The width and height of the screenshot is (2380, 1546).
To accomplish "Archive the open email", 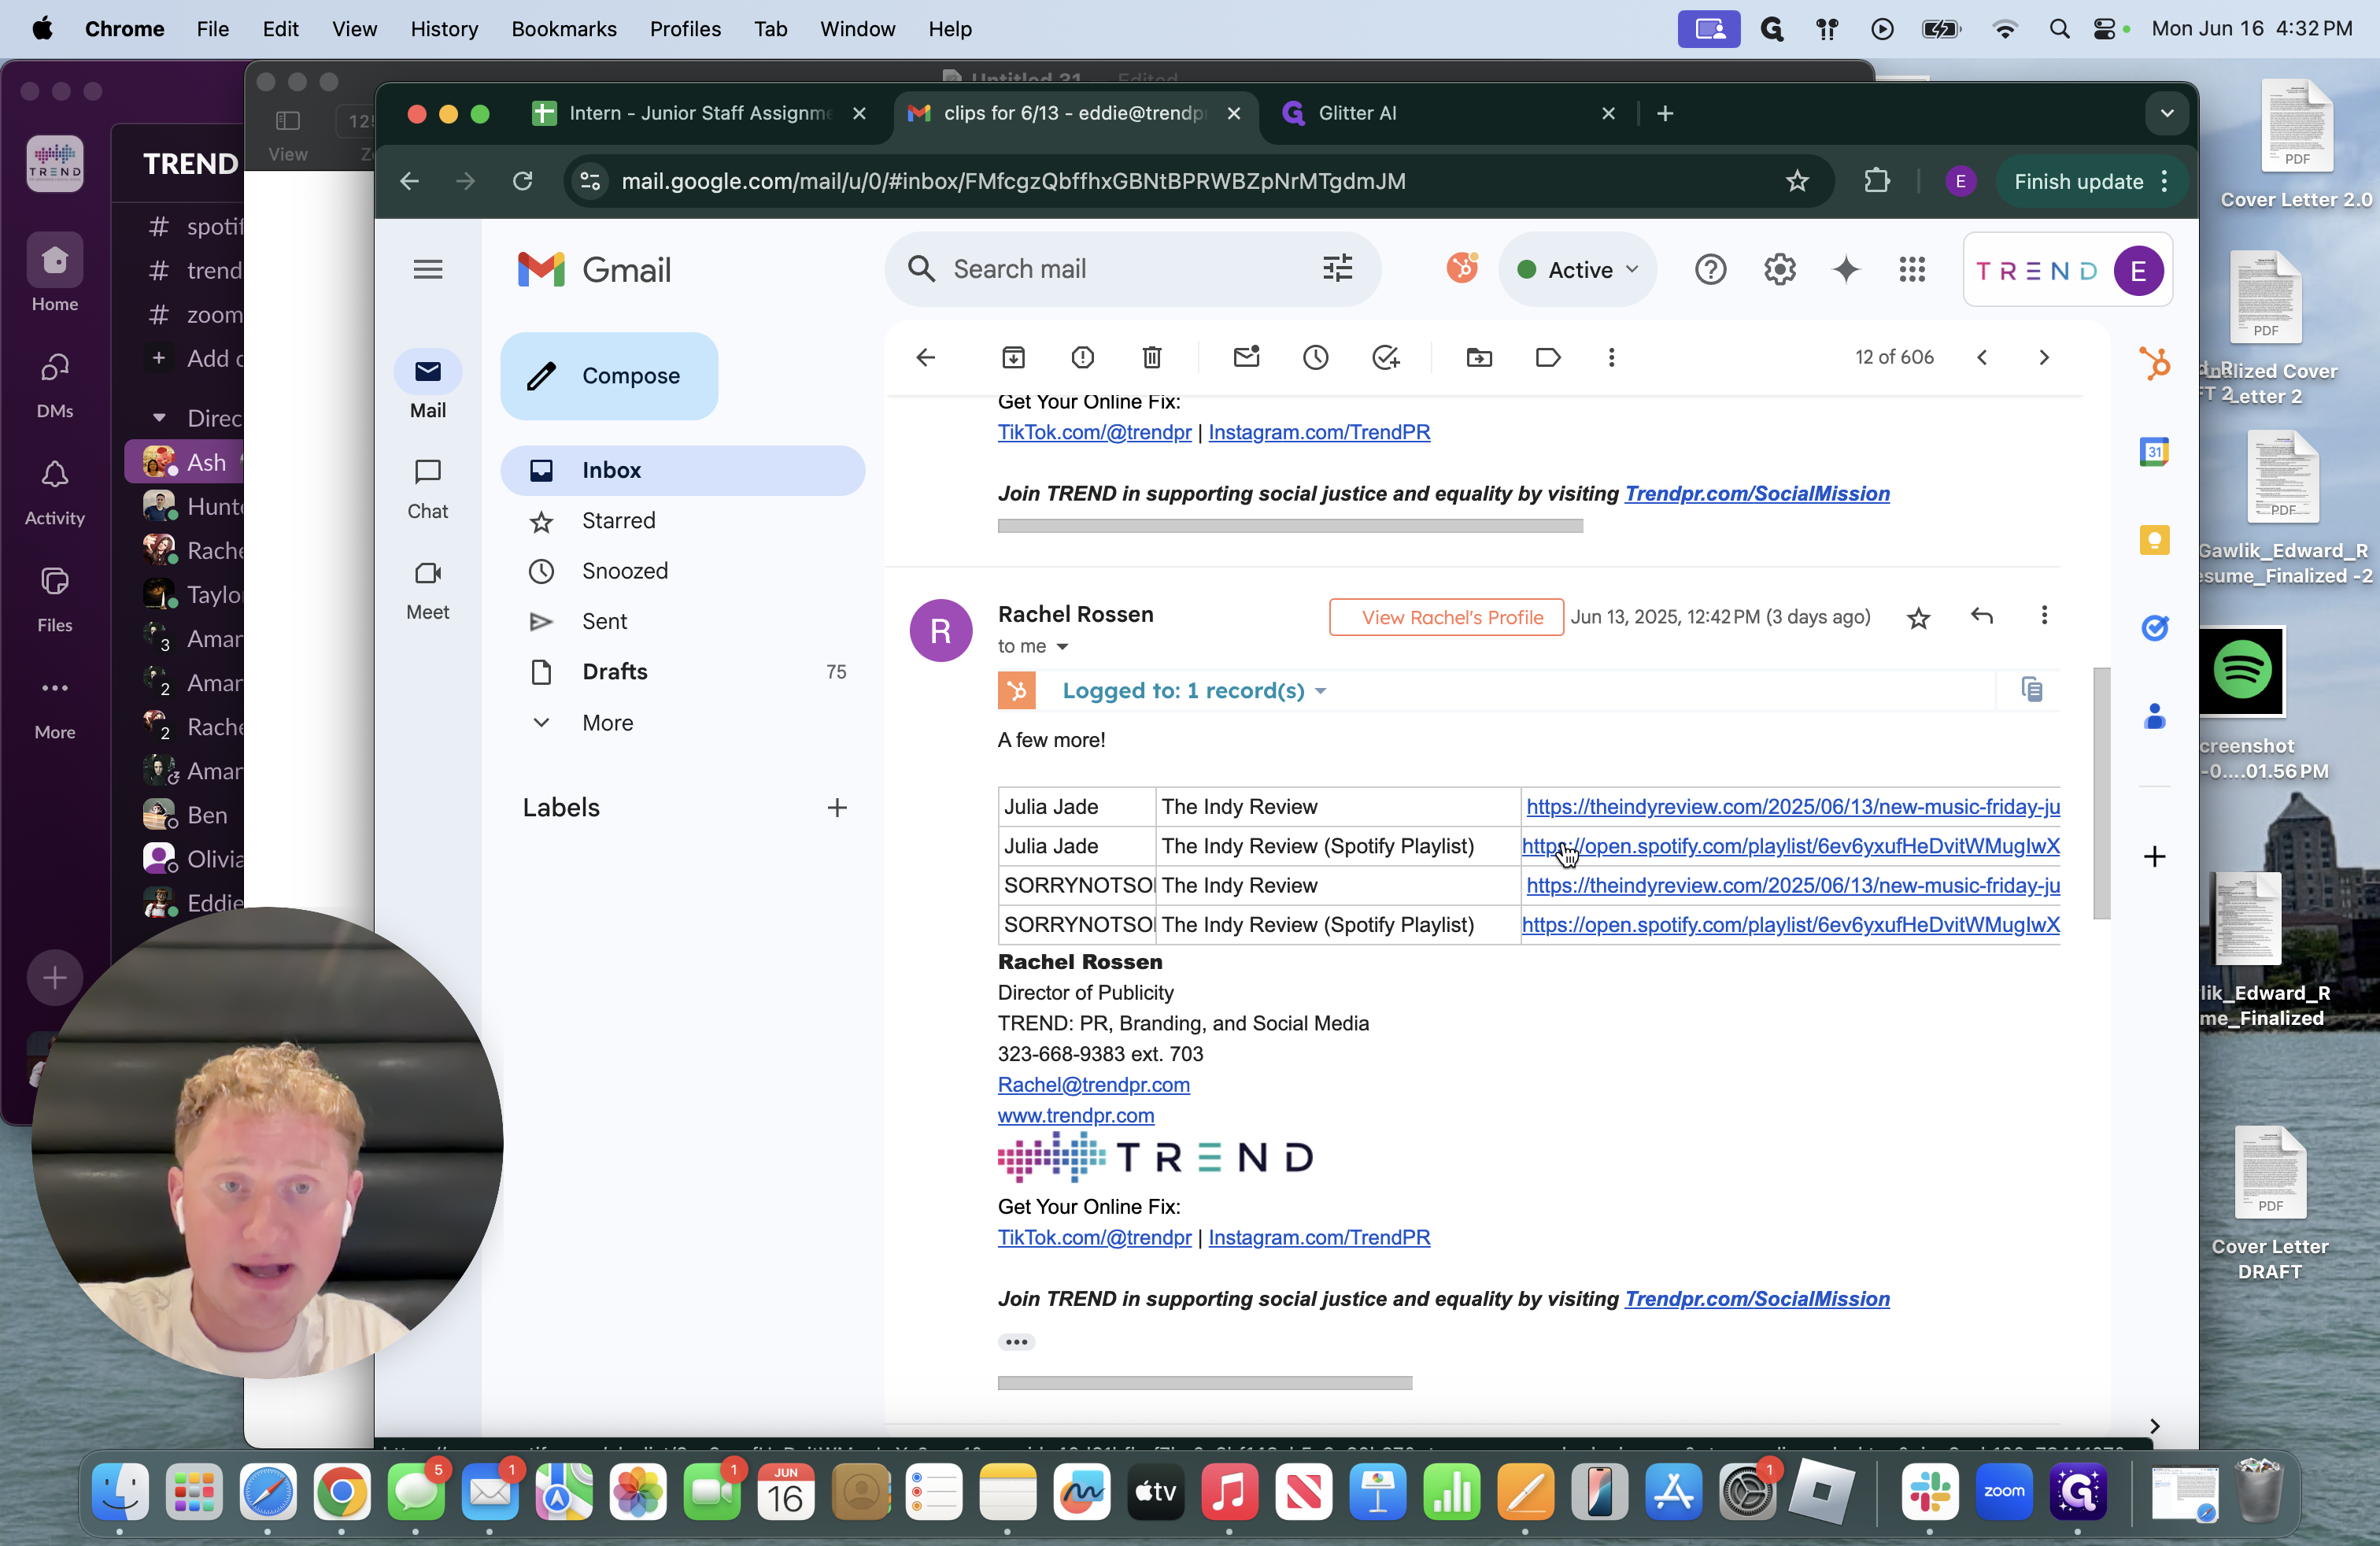I will [x=1013, y=357].
